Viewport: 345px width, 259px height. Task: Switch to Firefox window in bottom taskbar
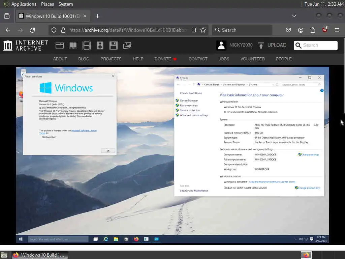[40, 255]
